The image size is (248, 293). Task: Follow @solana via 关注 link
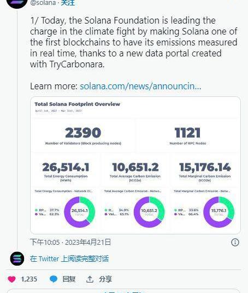68,3
